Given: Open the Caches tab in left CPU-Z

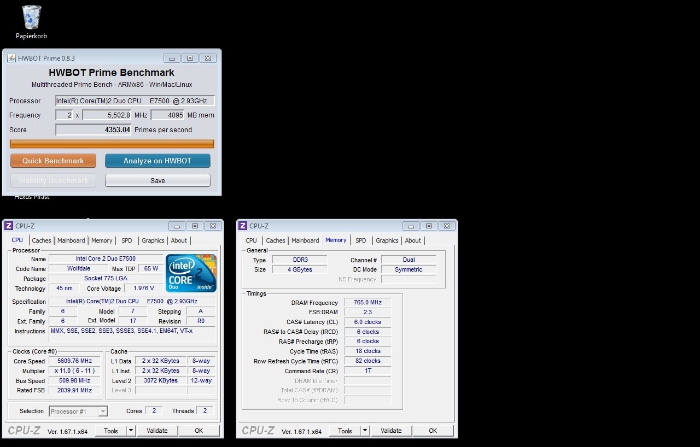Looking at the screenshot, I should (41, 240).
